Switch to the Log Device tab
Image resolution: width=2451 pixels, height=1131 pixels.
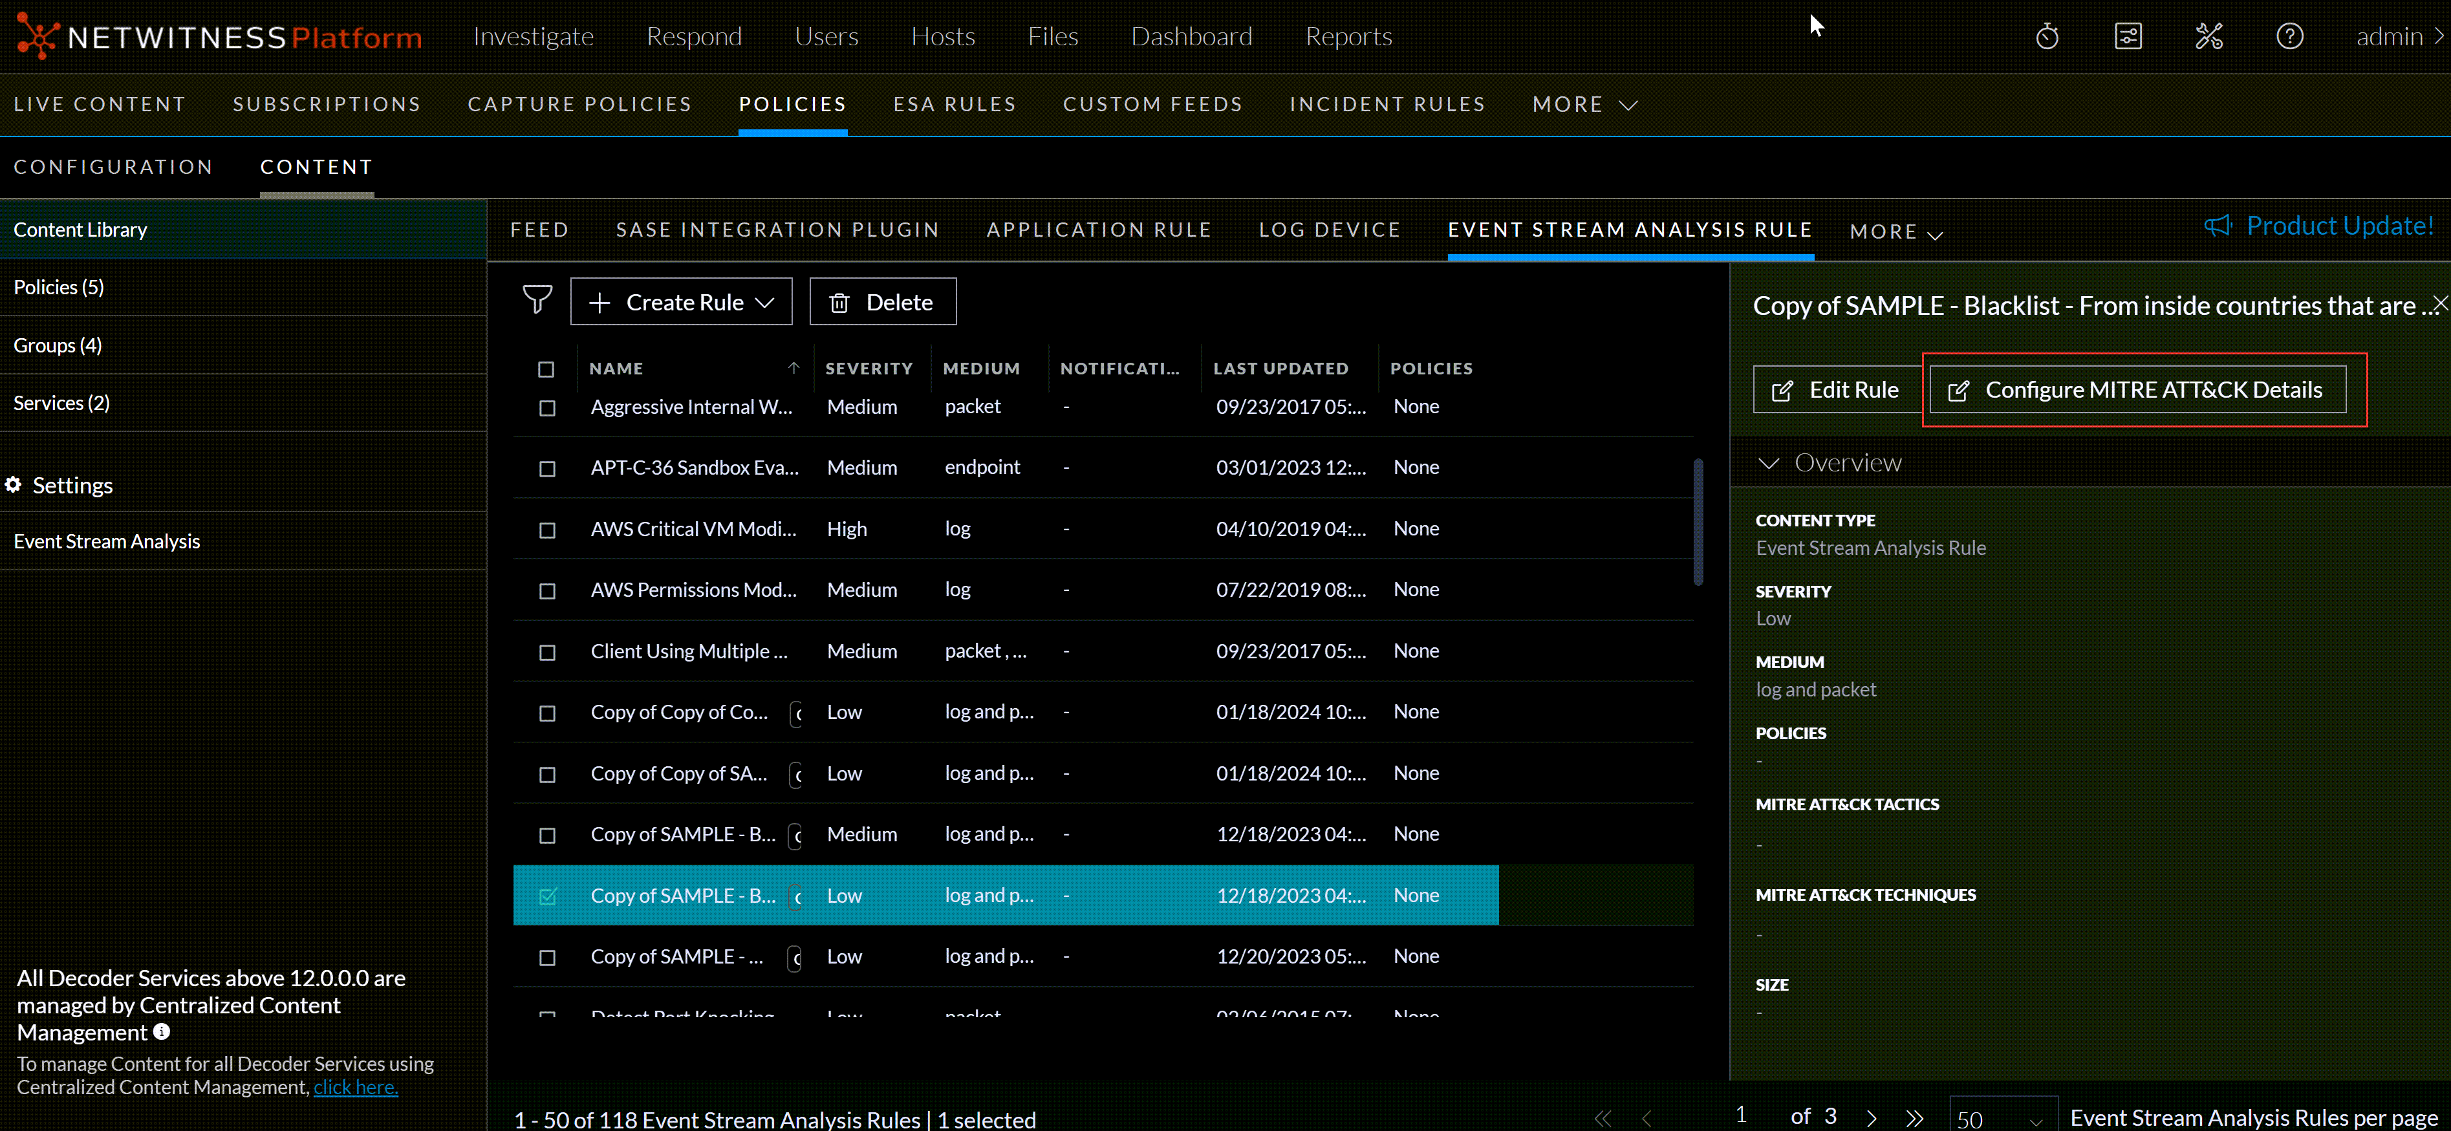coord(1329,230)
